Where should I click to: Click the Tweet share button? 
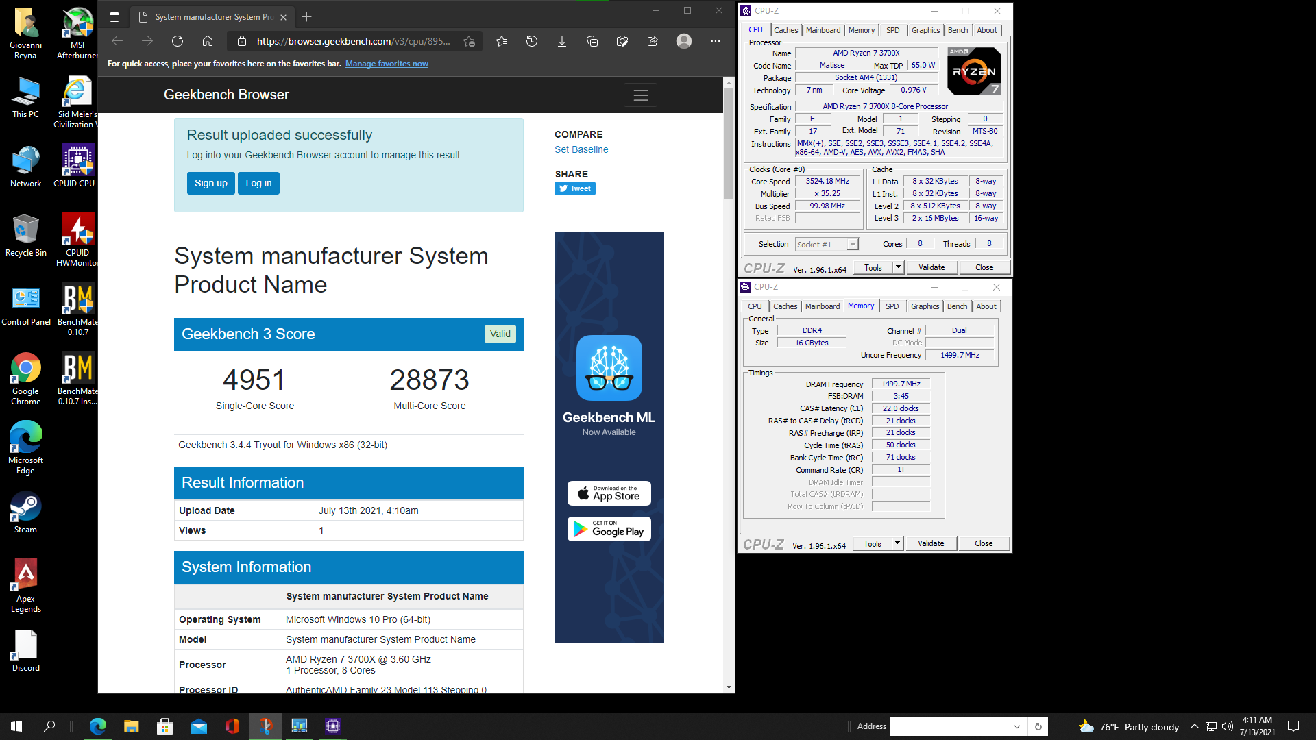click(x=574, y=188)
